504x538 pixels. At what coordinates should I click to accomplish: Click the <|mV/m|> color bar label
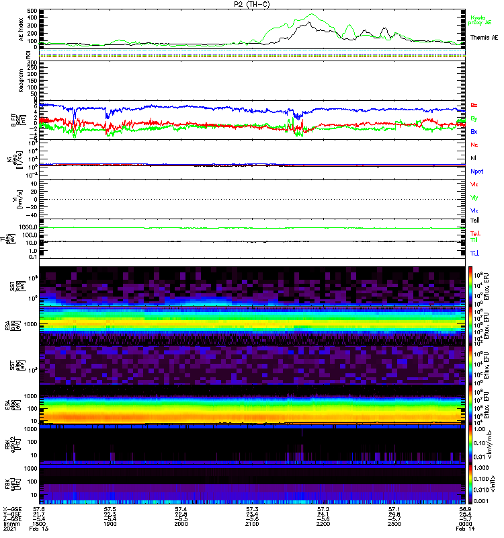tap(491, 445)
